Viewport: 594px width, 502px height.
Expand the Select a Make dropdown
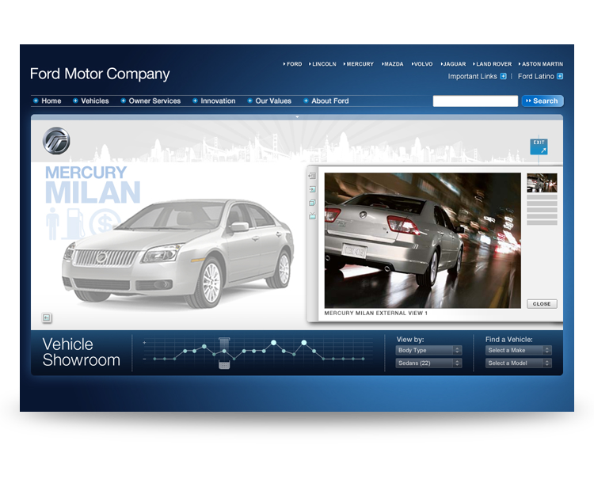coord(519,350)
